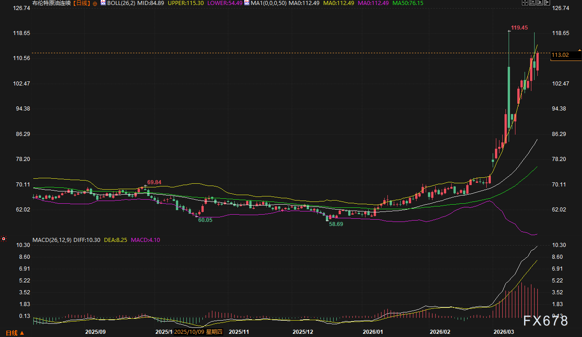582x337 pixels.
Task: Click the orange triangle above the 113.02 price
Action: point(579,50)
